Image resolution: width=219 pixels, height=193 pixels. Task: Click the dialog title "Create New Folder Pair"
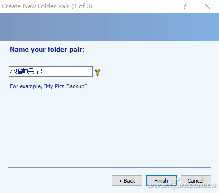coord(35,6)
